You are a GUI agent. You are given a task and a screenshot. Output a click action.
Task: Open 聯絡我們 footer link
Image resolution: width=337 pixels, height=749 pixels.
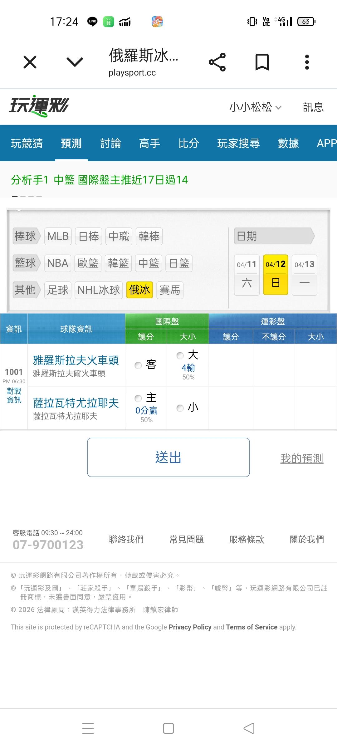[126, 539]
